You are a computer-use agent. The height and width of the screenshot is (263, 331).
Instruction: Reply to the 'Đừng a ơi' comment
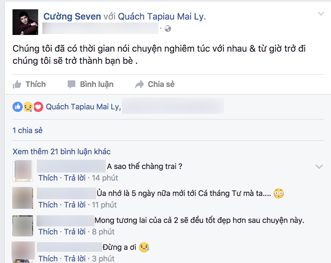[75, 259]
